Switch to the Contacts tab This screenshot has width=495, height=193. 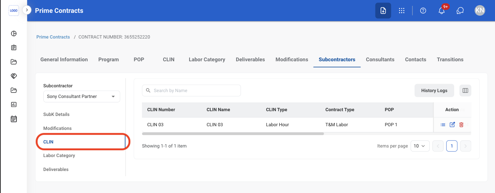click(416, 59)
